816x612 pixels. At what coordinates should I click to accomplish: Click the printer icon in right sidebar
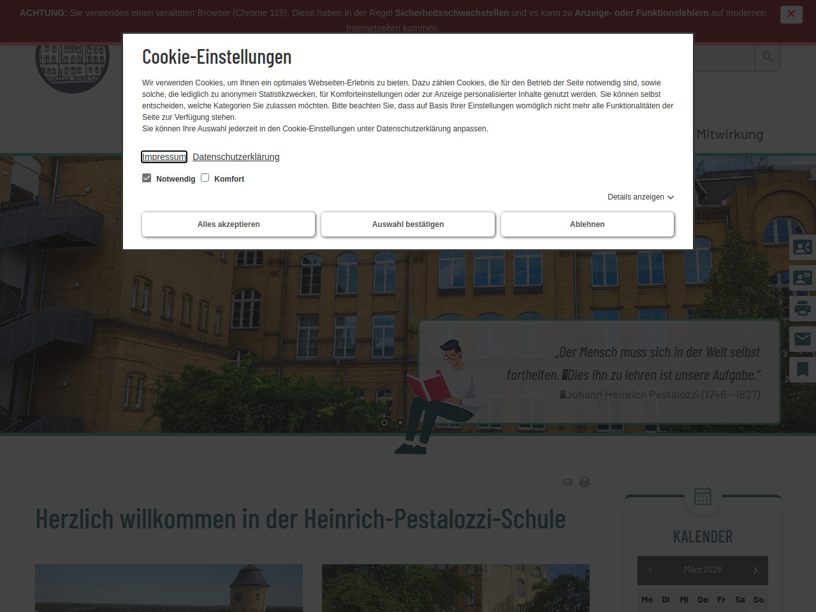pos(802,309)
